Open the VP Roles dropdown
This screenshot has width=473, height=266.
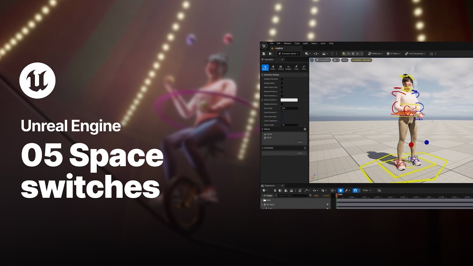pos(394,54)
